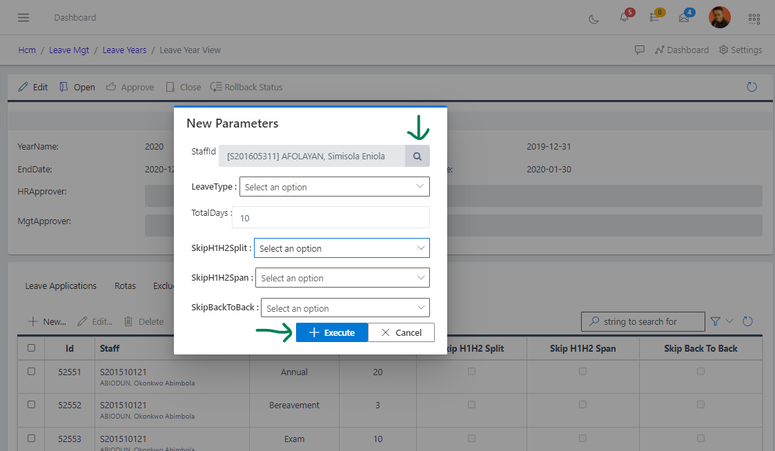The image size is (775, 451).
Task: Open the hamburger navigation menu
Action: click(x=23, y=17)
